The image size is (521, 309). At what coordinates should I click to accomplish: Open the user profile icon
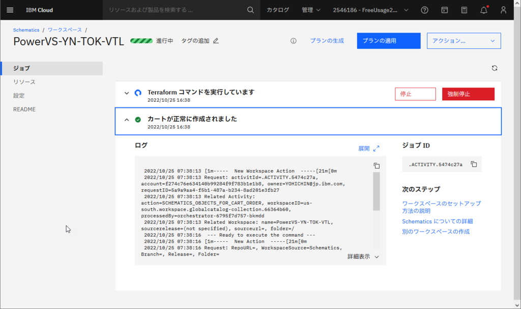[x=503, y=10]
